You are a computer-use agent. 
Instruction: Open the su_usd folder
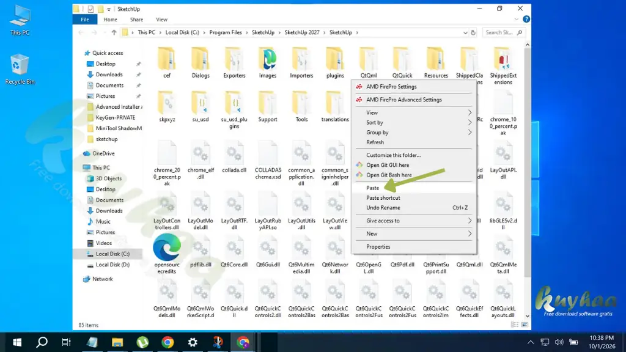tap(201, 106)
